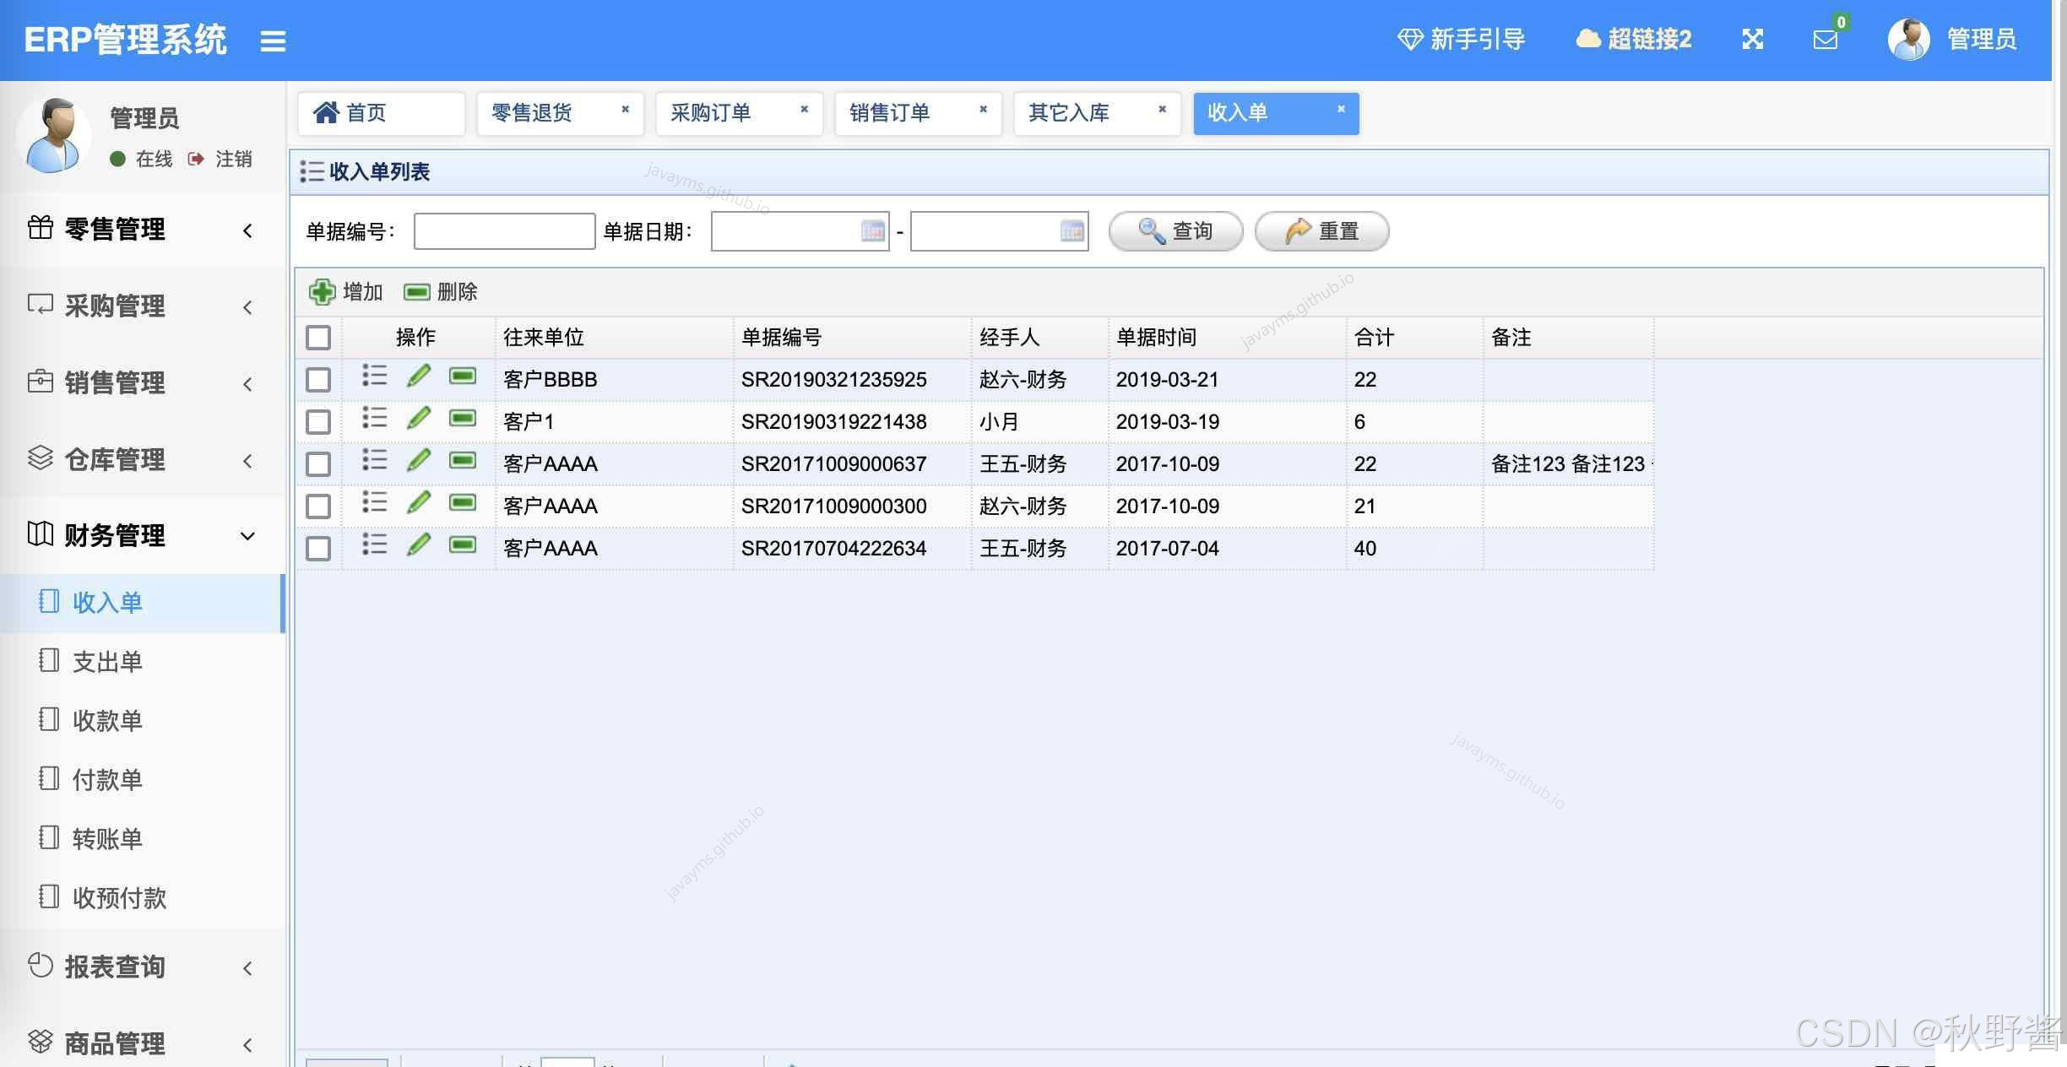Click the hamburger menu icon beside ERP管理系统
Image resolution: width=2067 pixels, height=1067 pixels.
pyautogui.click(x=272, y=41)
